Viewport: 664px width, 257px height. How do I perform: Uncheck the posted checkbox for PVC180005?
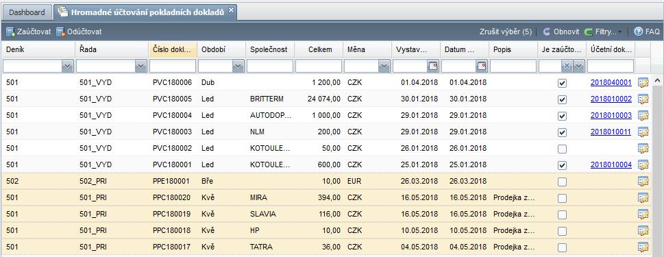pos(562,99)
